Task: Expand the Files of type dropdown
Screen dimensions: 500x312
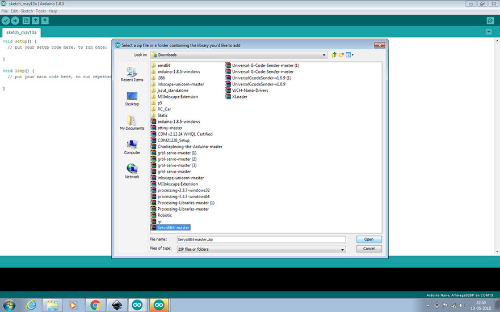Action: tap(342, 249)
